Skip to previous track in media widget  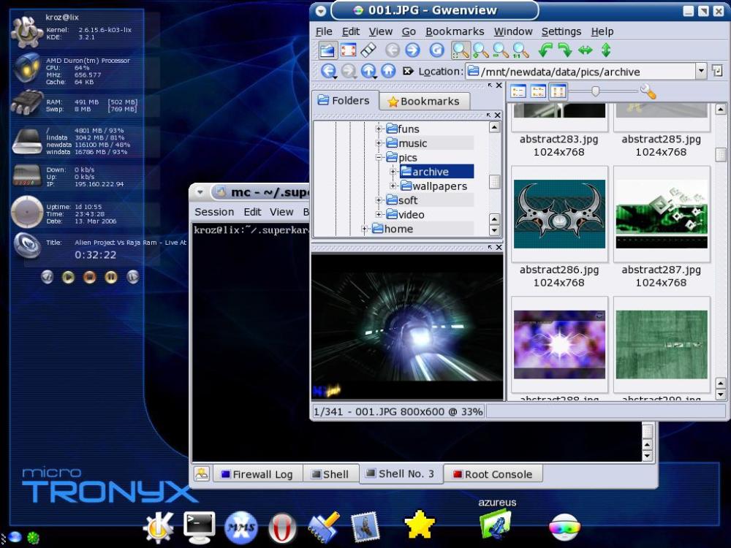tap(47, 277)
